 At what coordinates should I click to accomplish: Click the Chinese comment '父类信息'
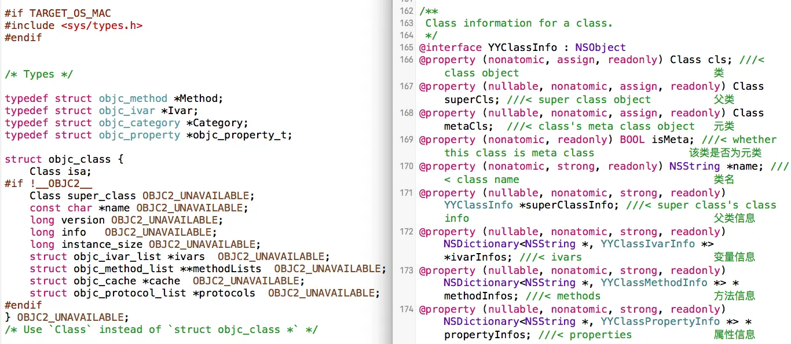click(735, 218)
